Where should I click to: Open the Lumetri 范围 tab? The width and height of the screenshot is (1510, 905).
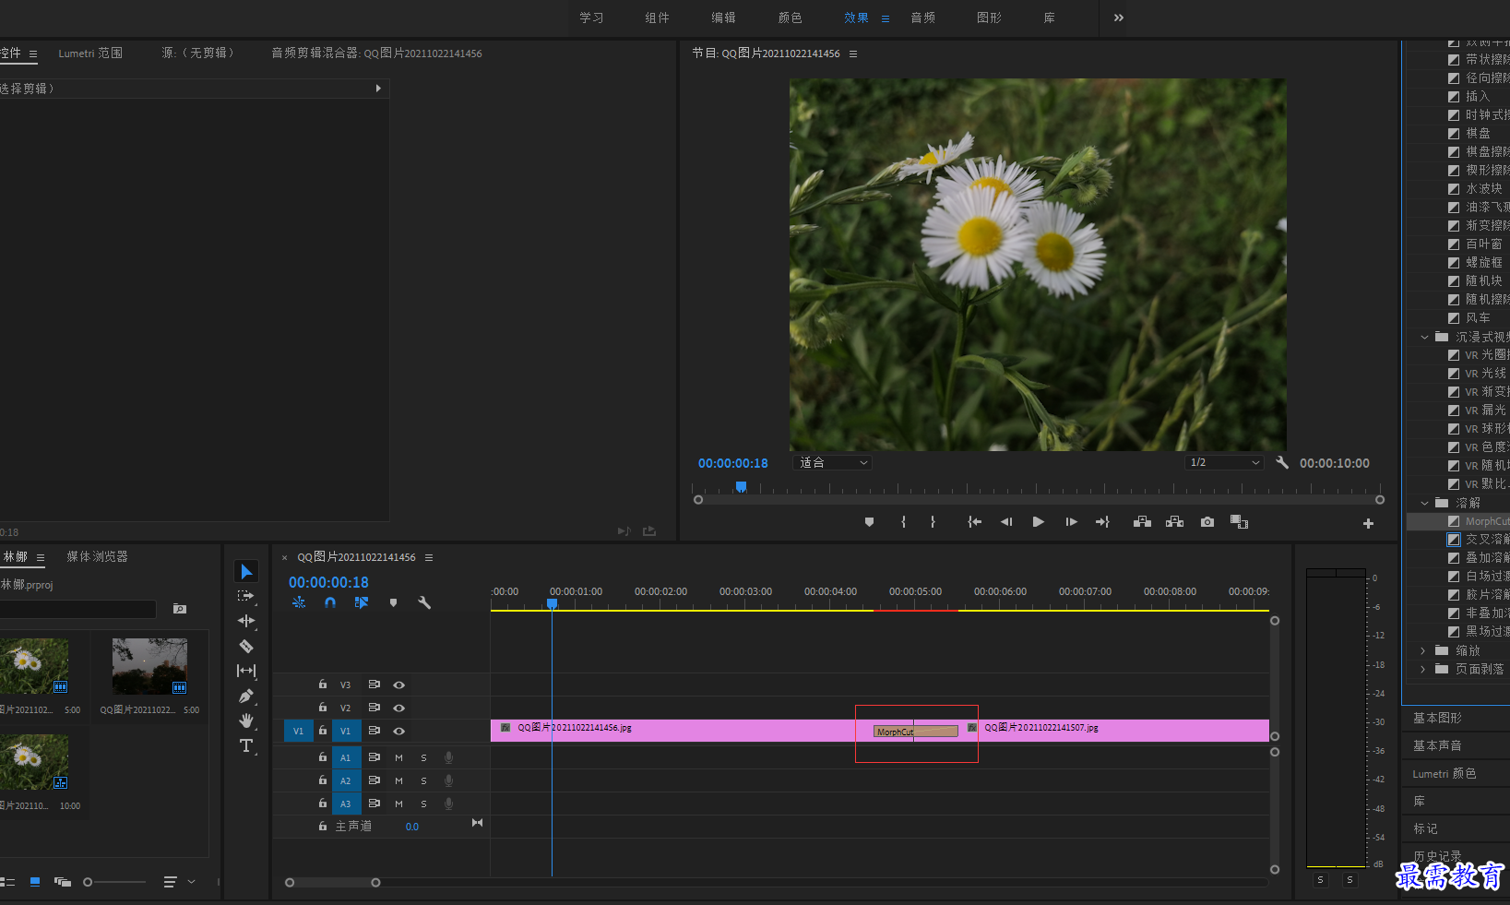(90, 53)
